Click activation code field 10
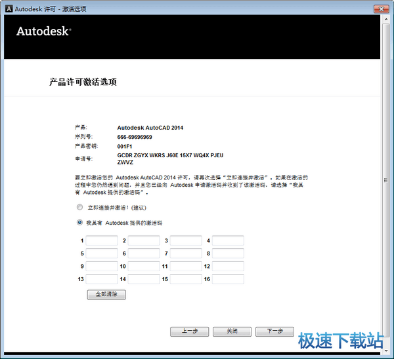The width and height of the screenshot is (394, 359). (x=144, y=266)
